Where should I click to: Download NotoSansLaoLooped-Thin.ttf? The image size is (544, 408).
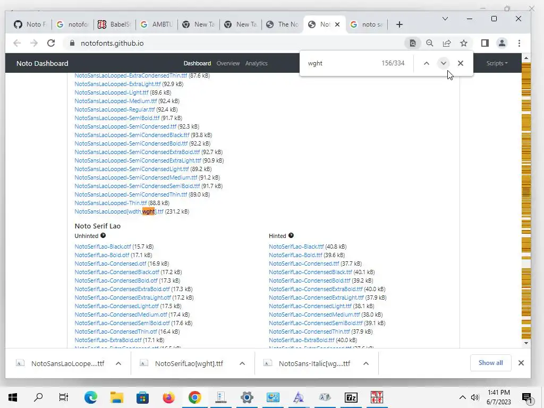[x=110, y=203]
